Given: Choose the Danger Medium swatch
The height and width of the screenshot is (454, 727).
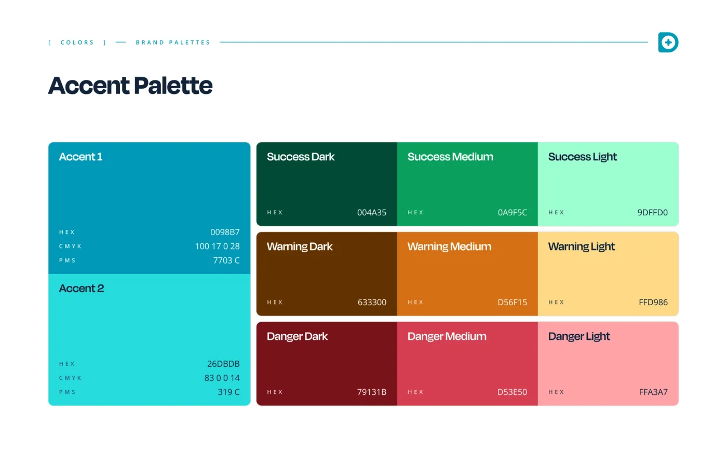Looking at the screenshot, I should click(x=467, y=364).
